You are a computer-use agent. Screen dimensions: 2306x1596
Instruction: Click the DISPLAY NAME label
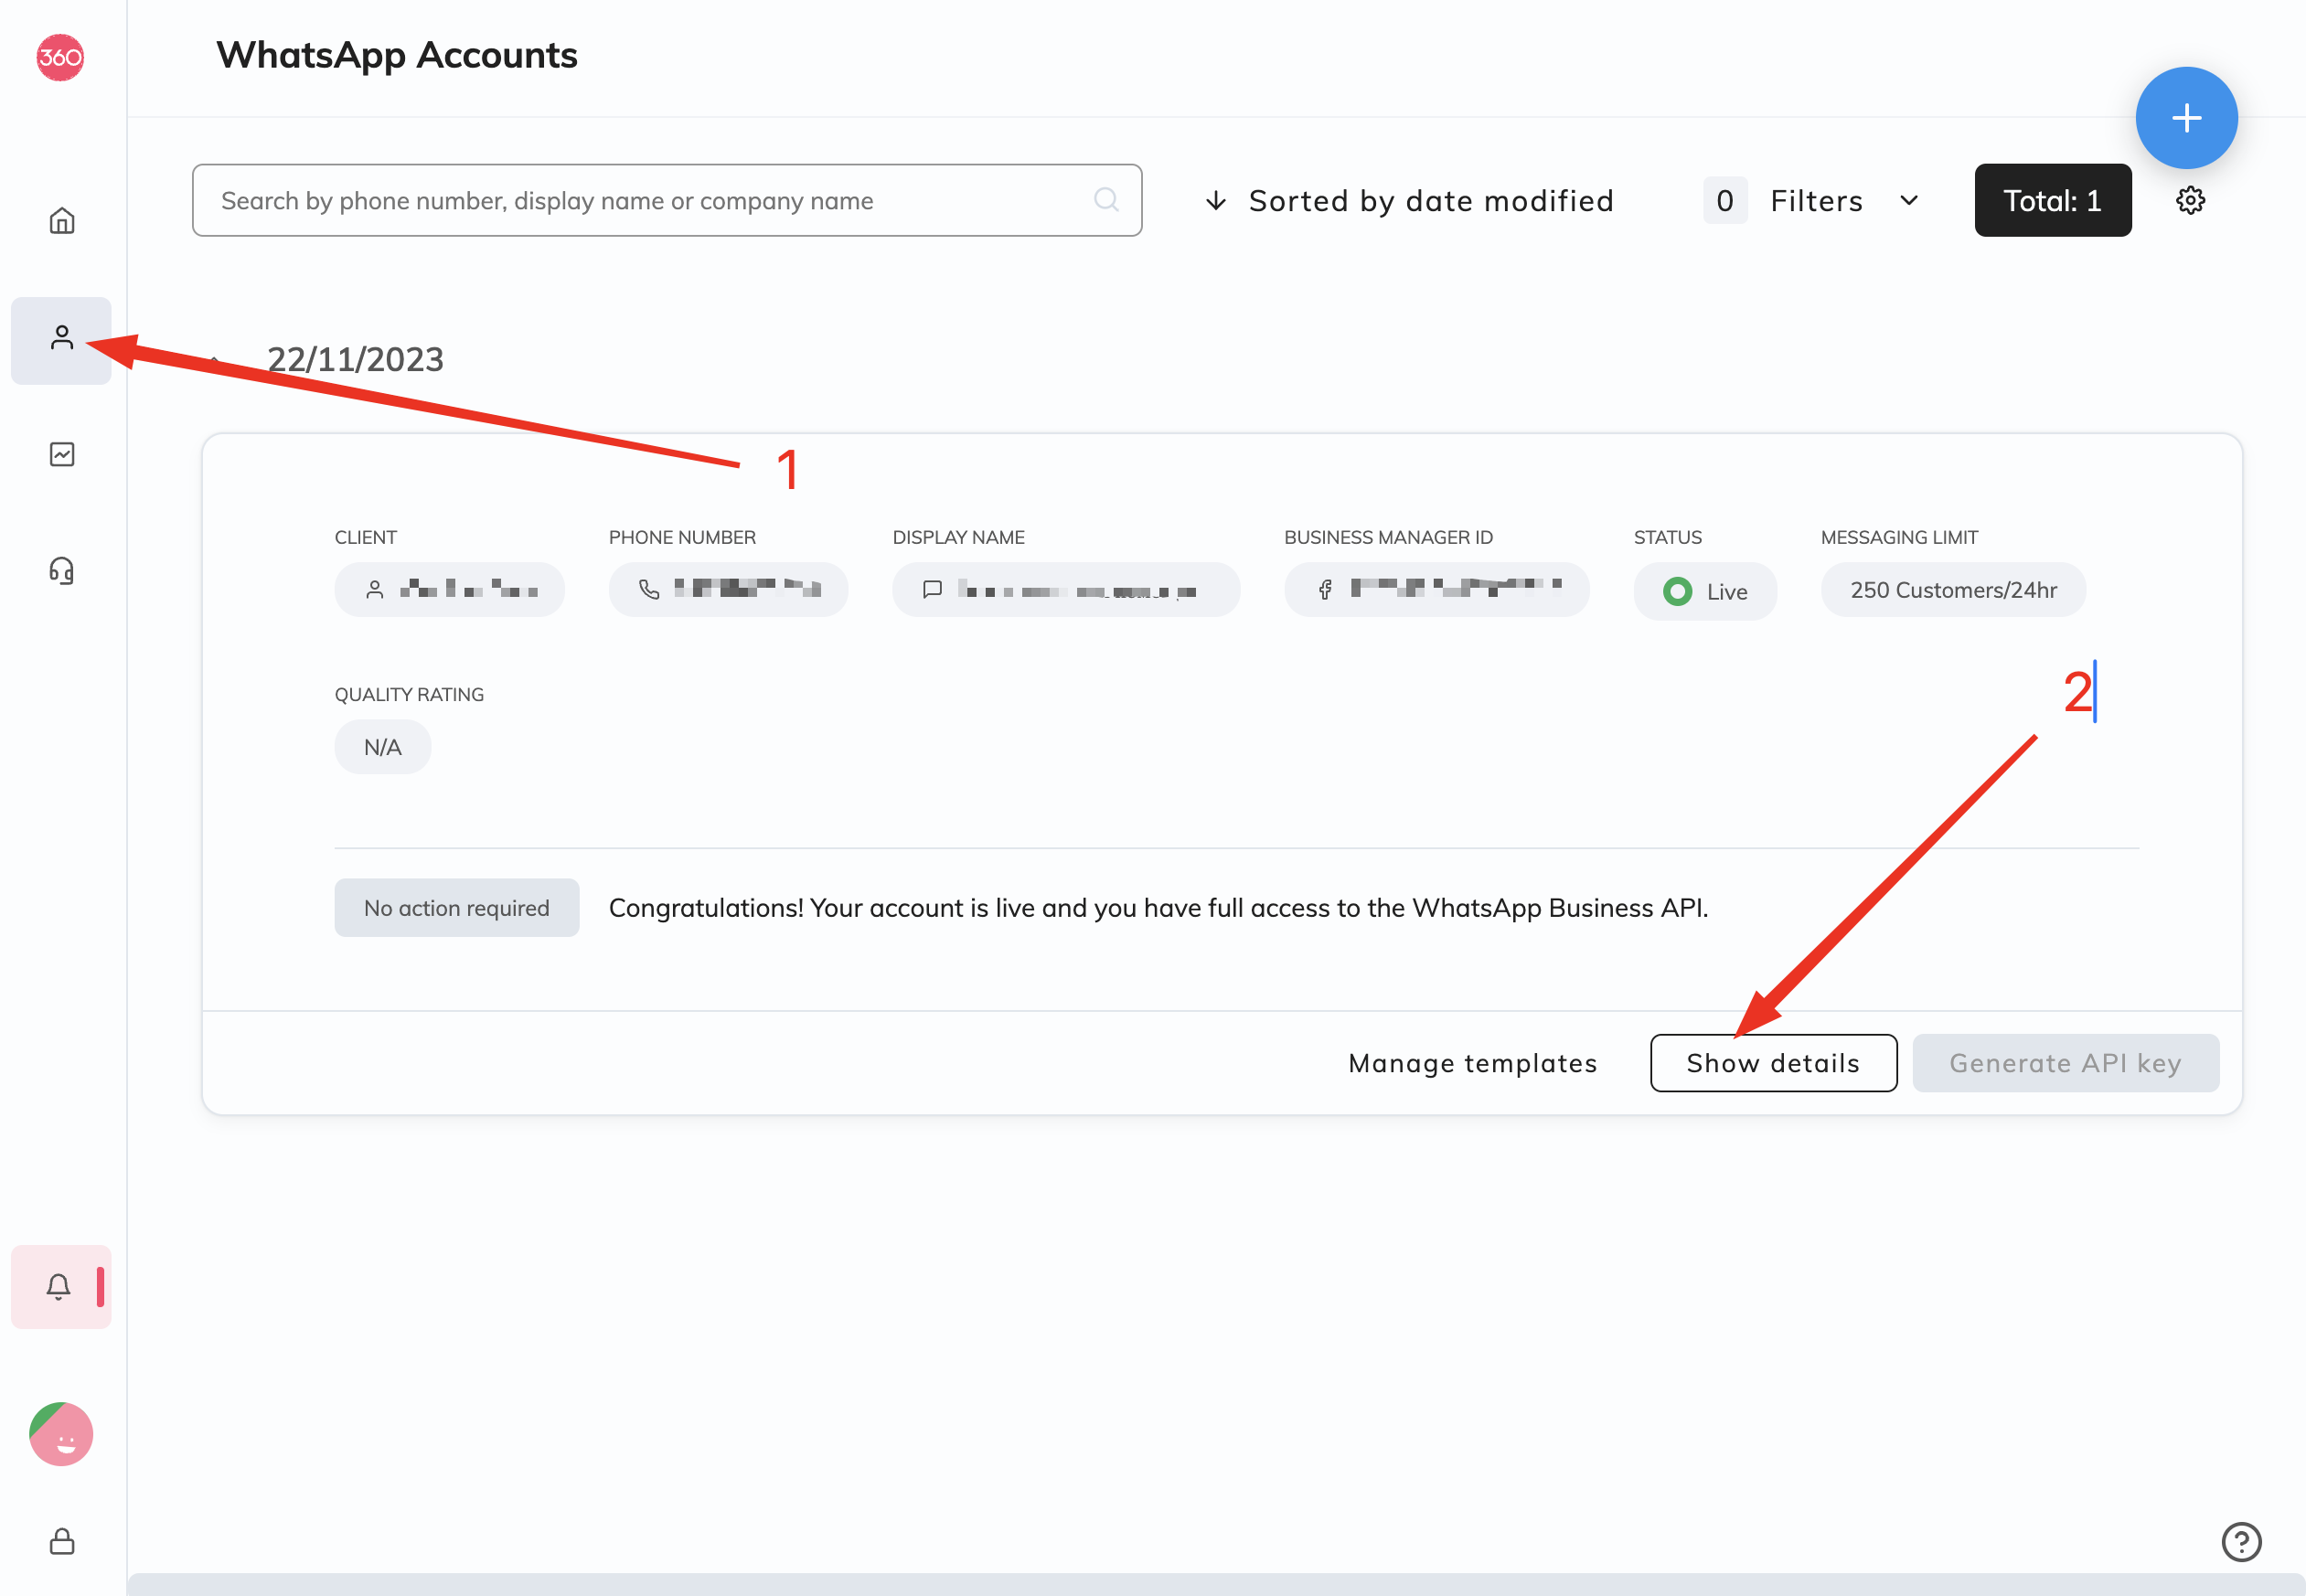[958, 537]
